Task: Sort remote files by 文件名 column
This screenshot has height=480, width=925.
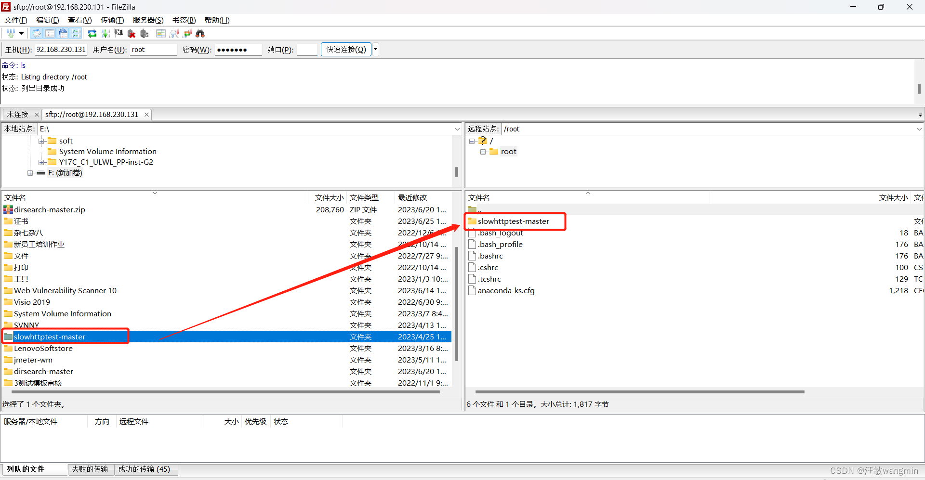Action: (588, 198)
